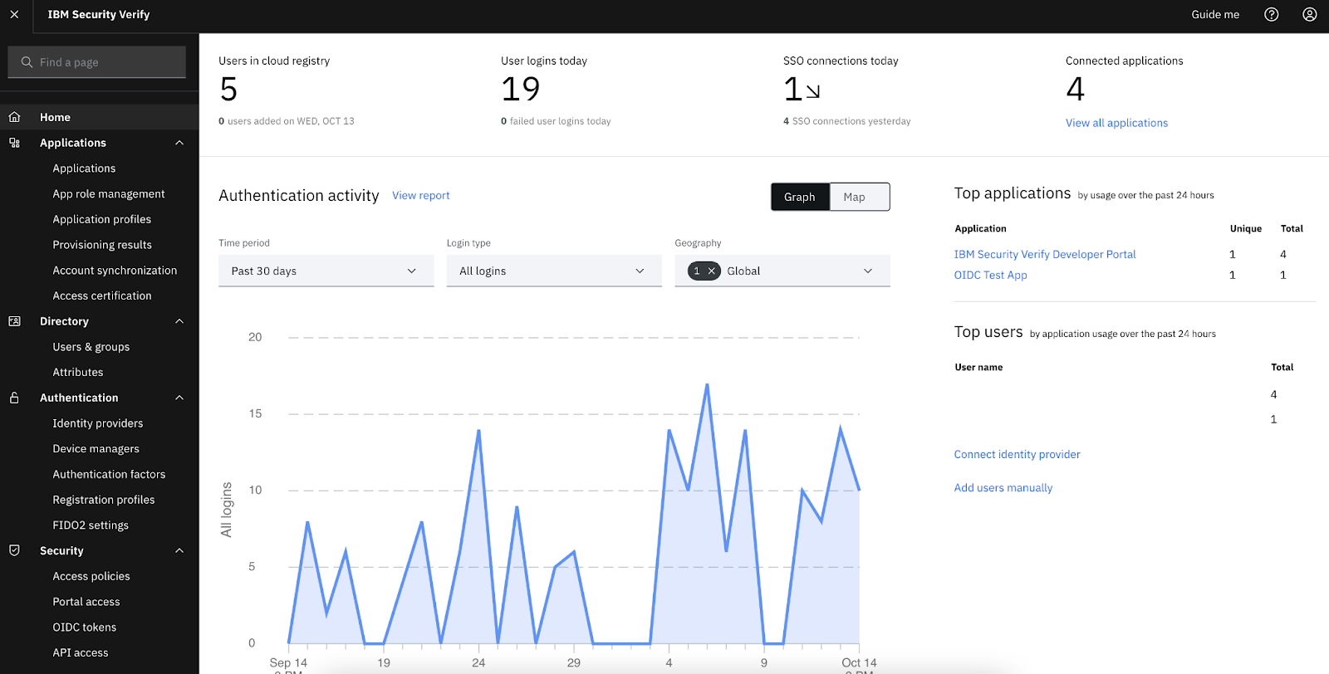This screenshot has height=674, width=1329.
Task: Click the Unique column header
Action: 1245,229
